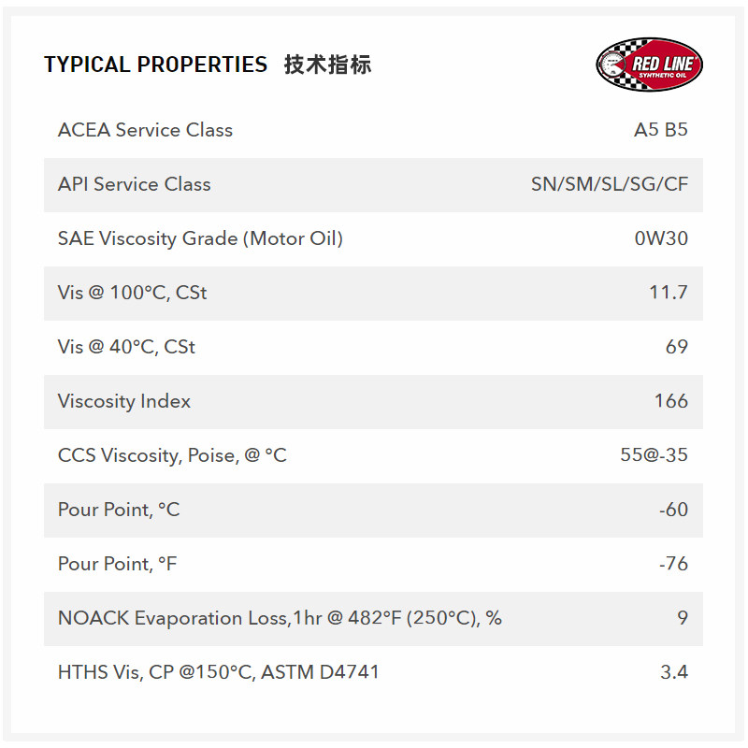Viewport: 748px width, 748px height.
Task: Select the -76 pour point value
Action: coord(673,564)
